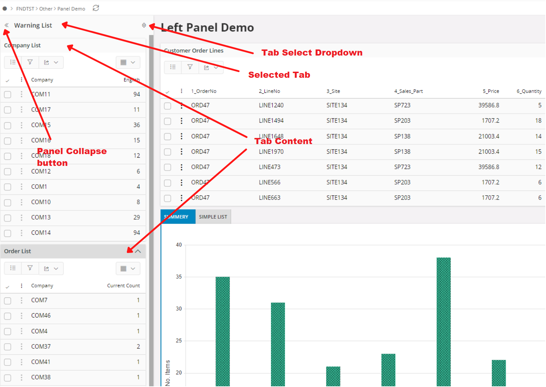Screen dimensions: 546x387
Task: Sort by the 5_Price column header
Action: pyautogui.click(x=491, y=91)
